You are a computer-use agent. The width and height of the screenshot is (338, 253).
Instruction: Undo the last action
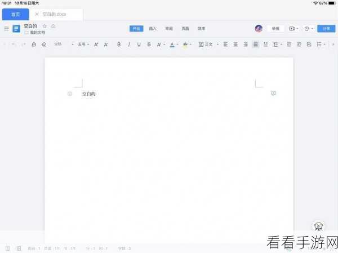tap(14, 45)
